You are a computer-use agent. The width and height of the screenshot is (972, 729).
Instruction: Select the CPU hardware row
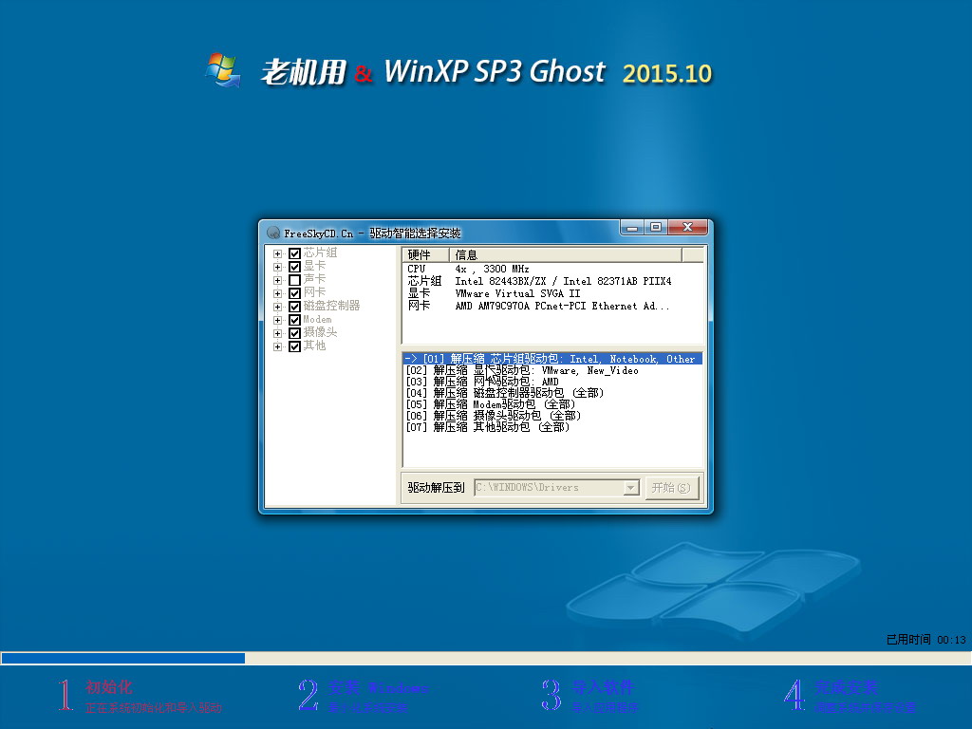[x=553, y=269]
